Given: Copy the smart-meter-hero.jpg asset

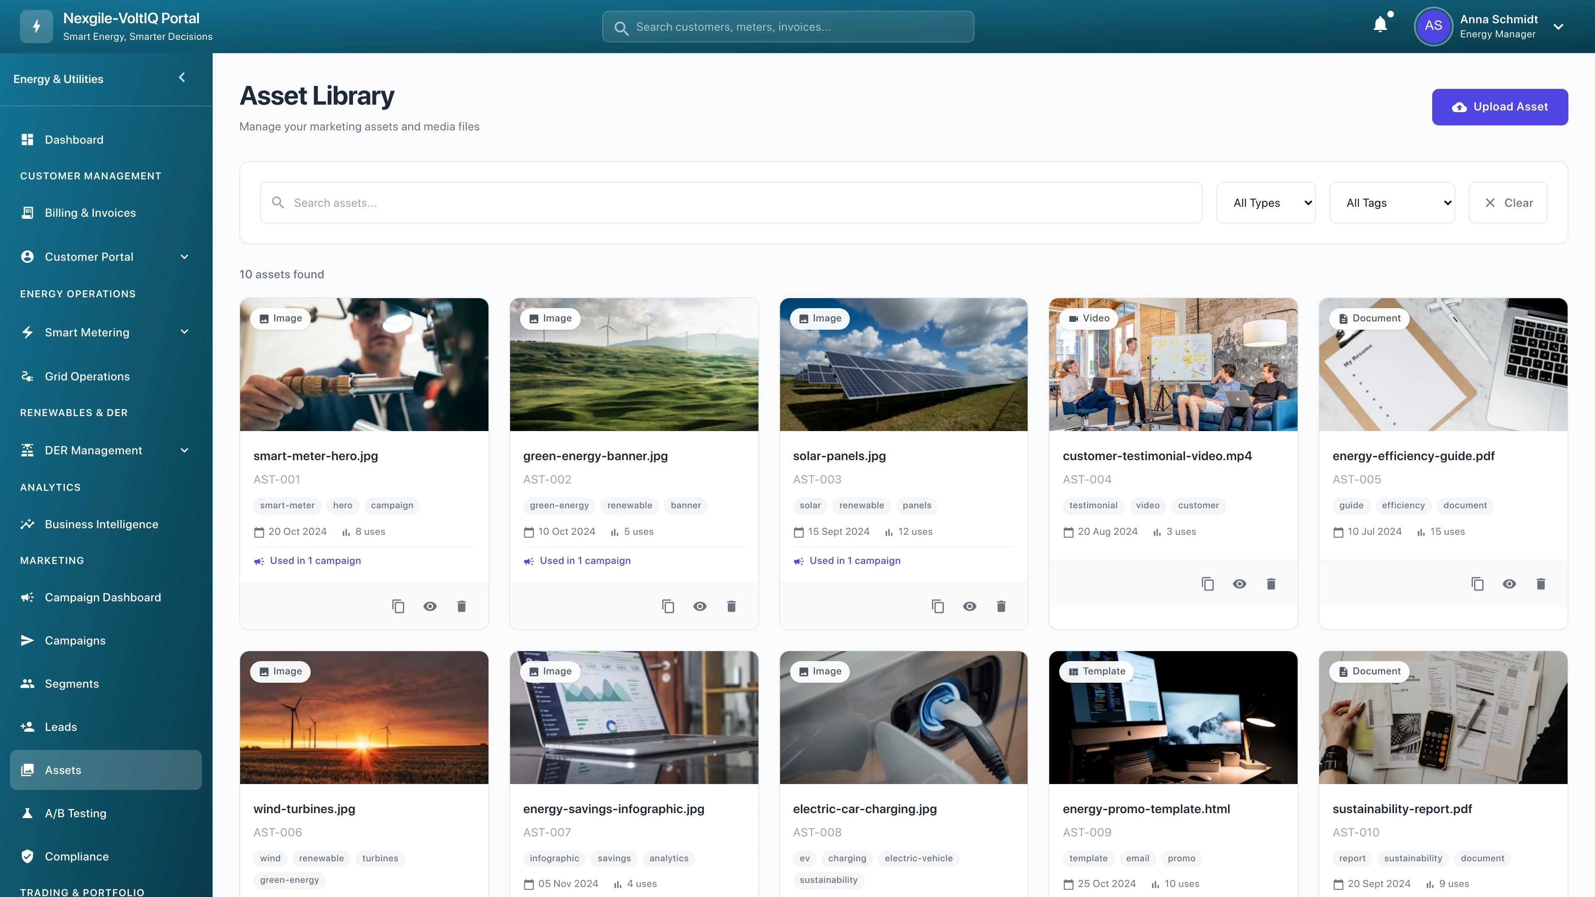Looking at the screenshot, I should click(x=398, y=606).
